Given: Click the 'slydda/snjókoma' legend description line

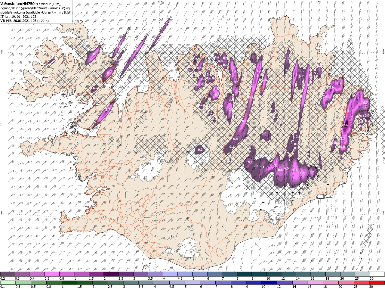Looking at the screenshot, I should 36,12.
